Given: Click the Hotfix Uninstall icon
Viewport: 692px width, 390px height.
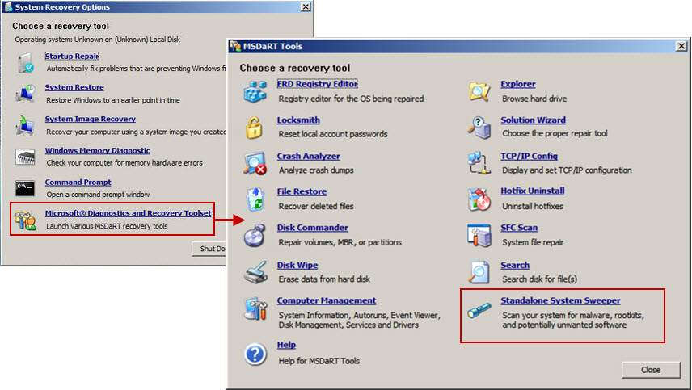Looking at the screenshot, I should pyautogui.click(x=479, y=199).
